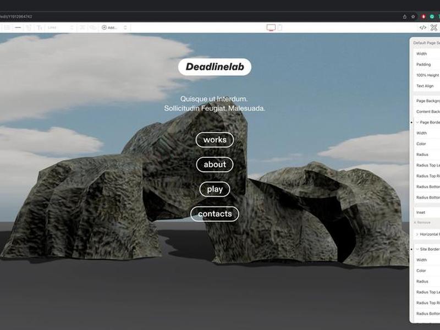
Task: Open the Lines dropdown in the toolbar
Action: 60,28
